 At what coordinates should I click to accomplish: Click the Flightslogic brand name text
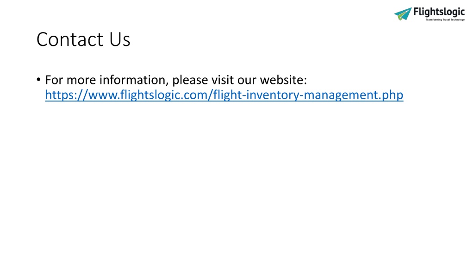pos(439,12)
